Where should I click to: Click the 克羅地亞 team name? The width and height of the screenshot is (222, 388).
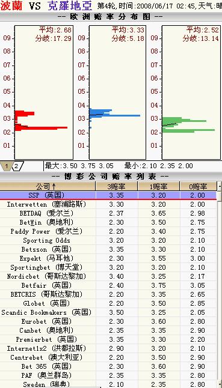pos(70,6)
